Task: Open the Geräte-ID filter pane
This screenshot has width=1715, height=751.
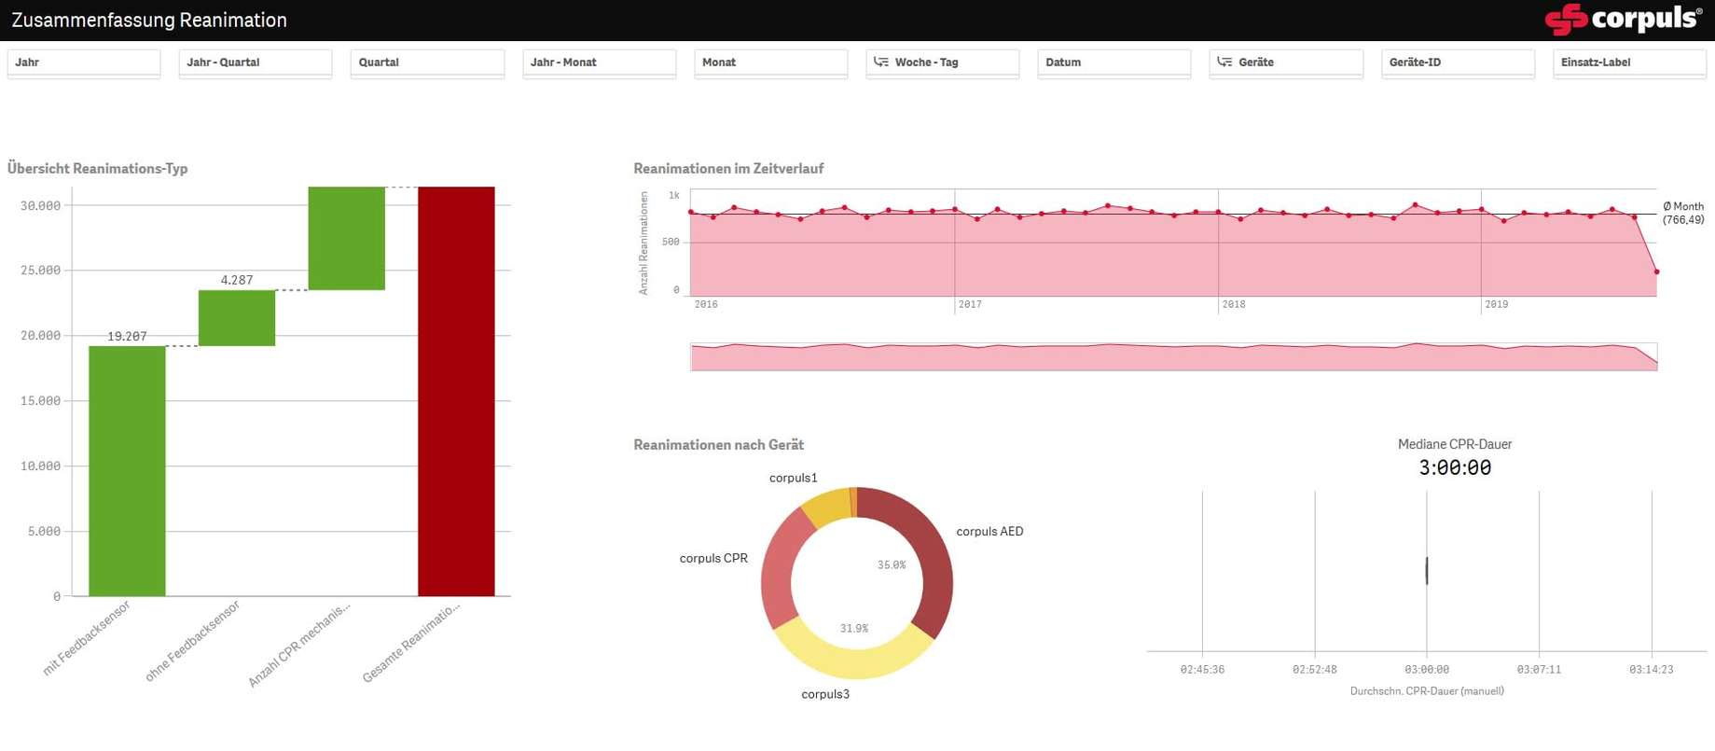Action: pyautogui.click(x=1459, y=63)
